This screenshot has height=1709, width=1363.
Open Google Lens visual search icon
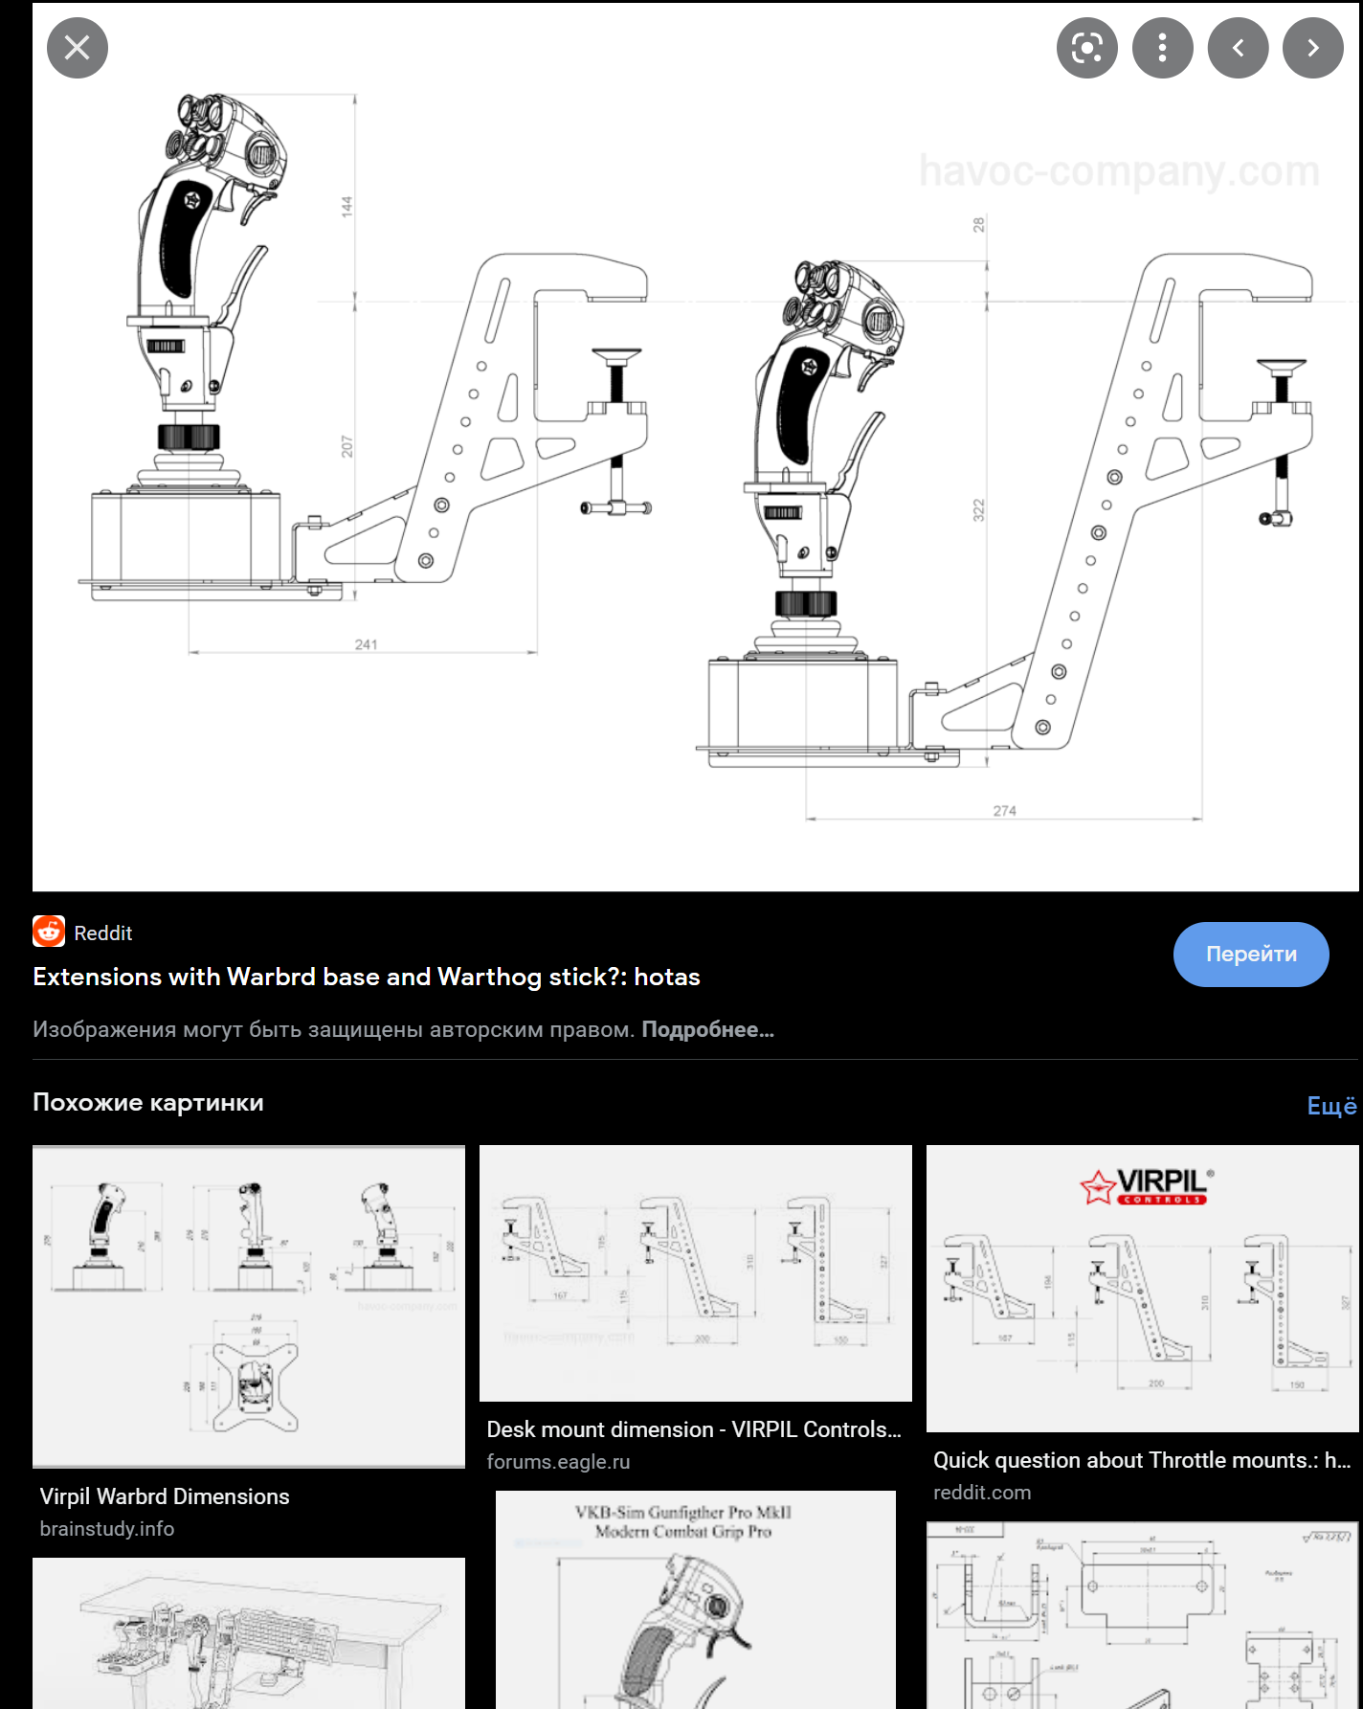click(x=1087, y=48)
